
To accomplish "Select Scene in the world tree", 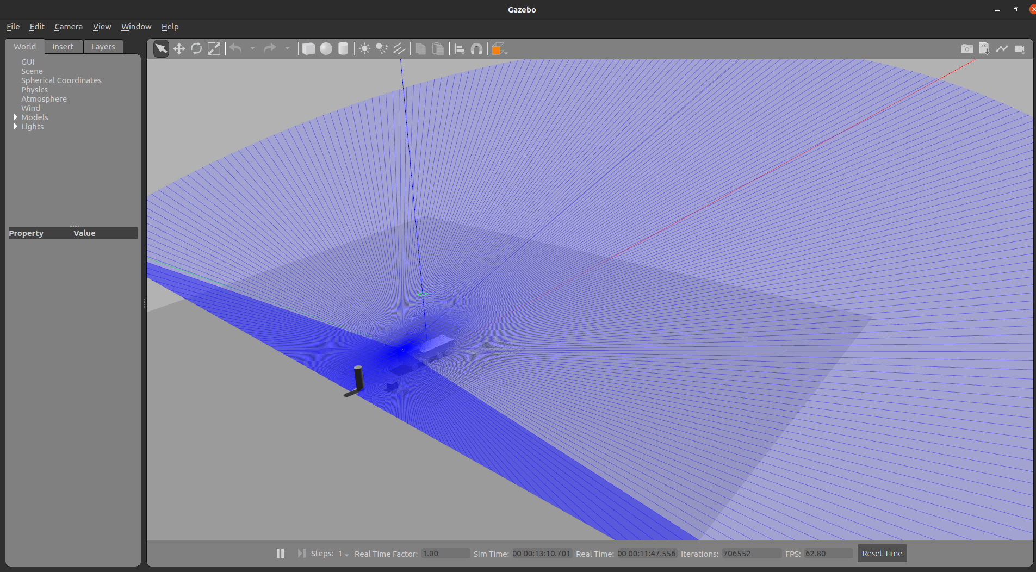I will pos(32,71).
